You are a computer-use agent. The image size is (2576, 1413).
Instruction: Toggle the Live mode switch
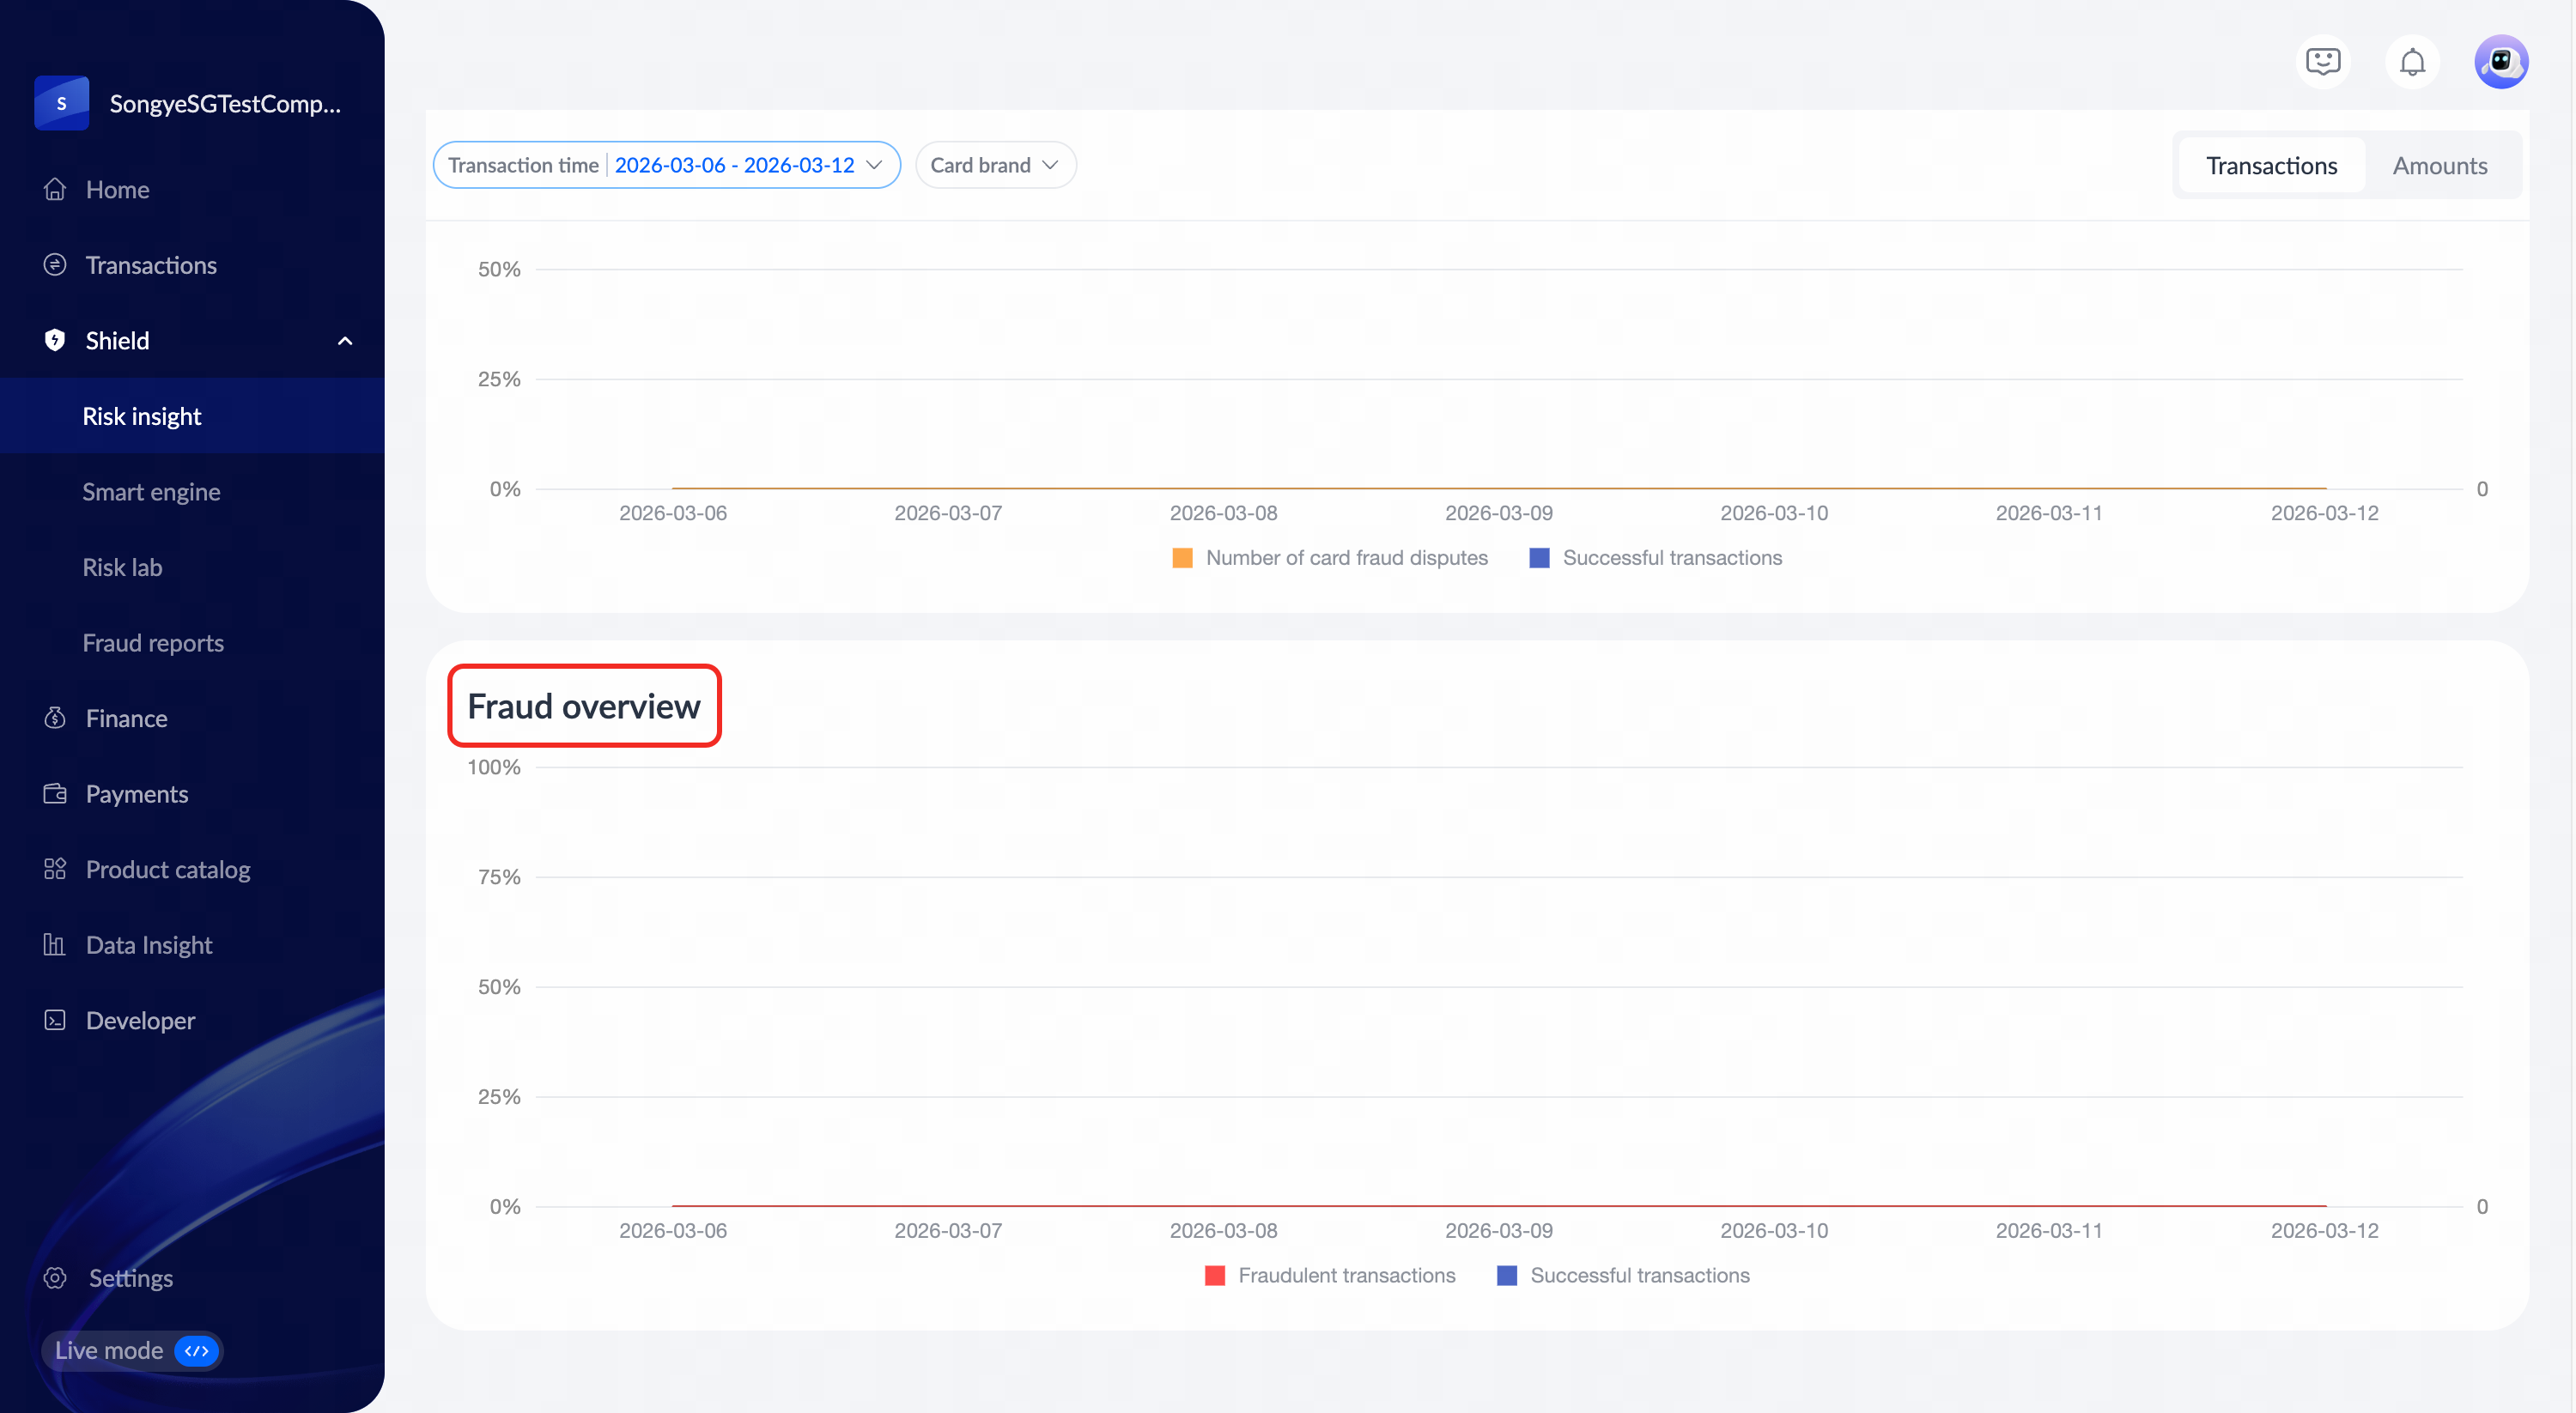coord(196,1351)
